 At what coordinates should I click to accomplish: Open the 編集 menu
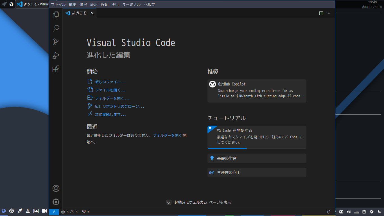coord(73,4)
